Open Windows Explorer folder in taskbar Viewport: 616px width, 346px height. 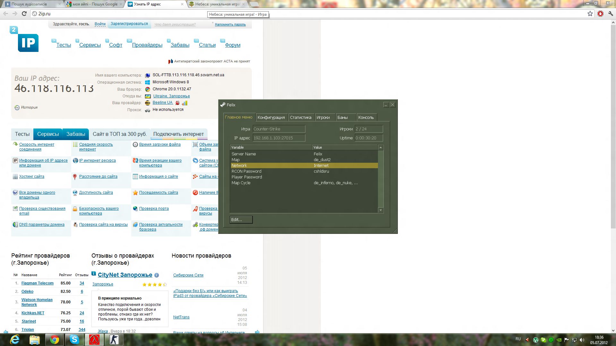pyautogui.click(x=34, y=340)
